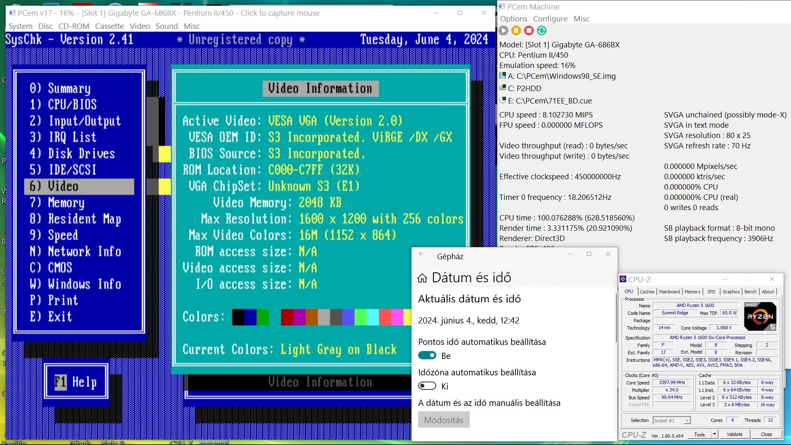Screen dimensions: 791x445
Task: Open the Disc menu in PCem
Action: [45, 26]
